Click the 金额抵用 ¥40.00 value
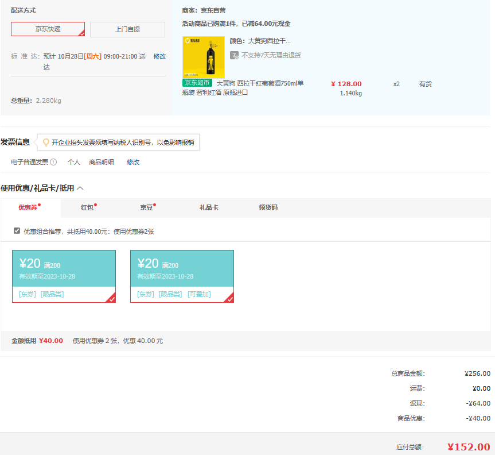Viewport: 495px width, 455px height. click(x=51, y=341)
